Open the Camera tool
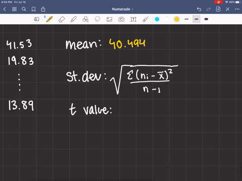The image size is (242, 181). point(122,20)
